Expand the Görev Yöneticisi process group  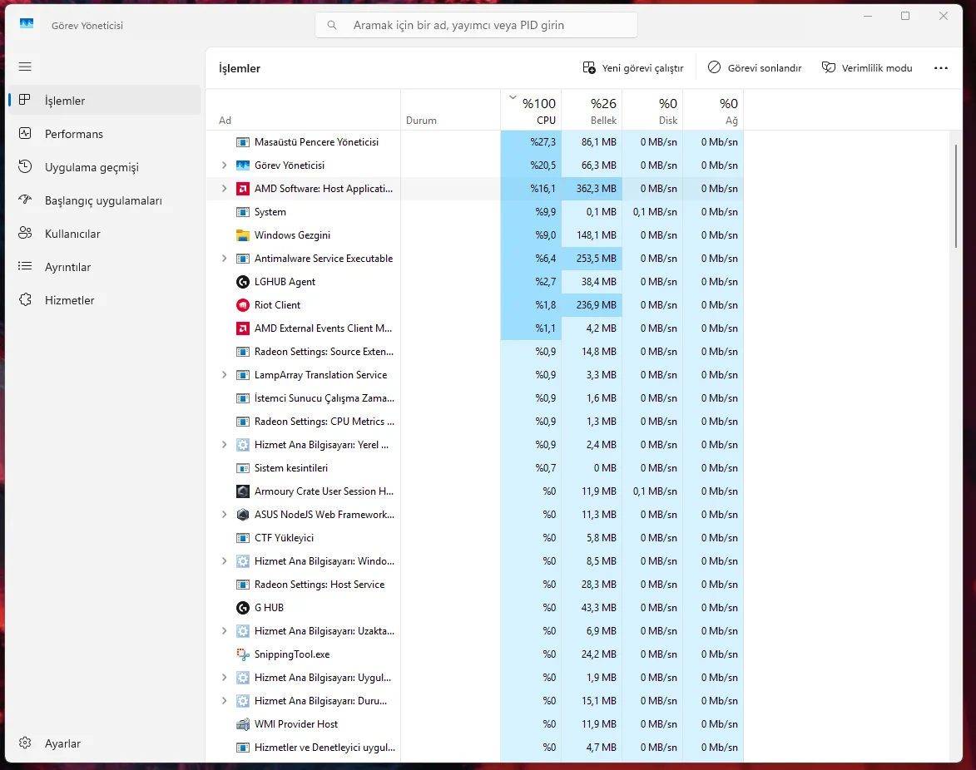[224, 165]
